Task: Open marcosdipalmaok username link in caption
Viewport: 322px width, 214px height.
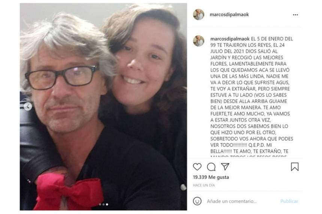Action: point(230,39)
